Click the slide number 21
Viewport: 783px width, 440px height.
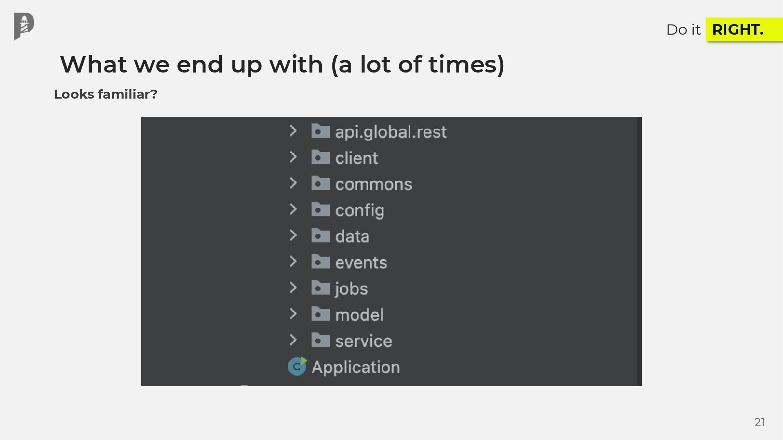tap(759, 422)
